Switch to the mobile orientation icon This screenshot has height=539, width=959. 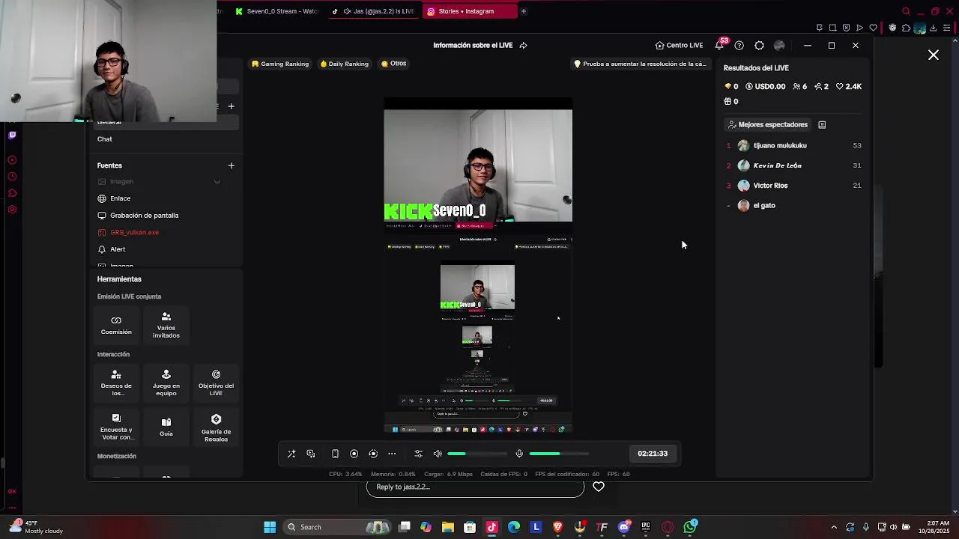click(335, 454)
